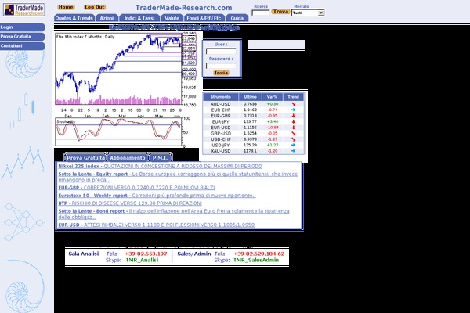Open Eurostoxx 50 Weekly report link
The image size is (470, 313).
coord(157,196)
